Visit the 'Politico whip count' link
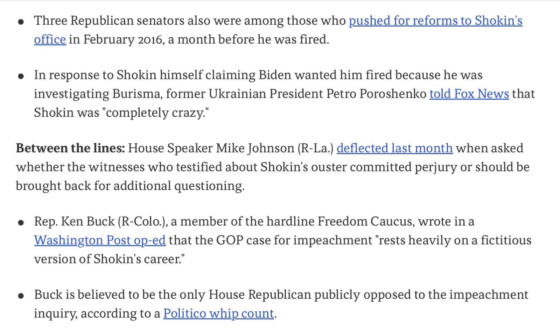This screenshot has height=334, width=560. 218,314
